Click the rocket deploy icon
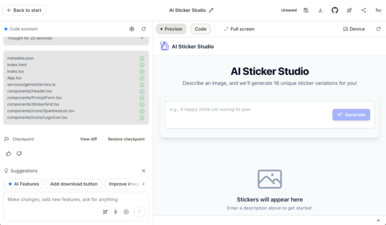386x225 pixels. [x=349, y=10]
